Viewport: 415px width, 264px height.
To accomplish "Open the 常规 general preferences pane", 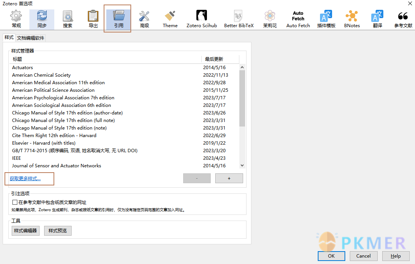I will click(16, 19).
